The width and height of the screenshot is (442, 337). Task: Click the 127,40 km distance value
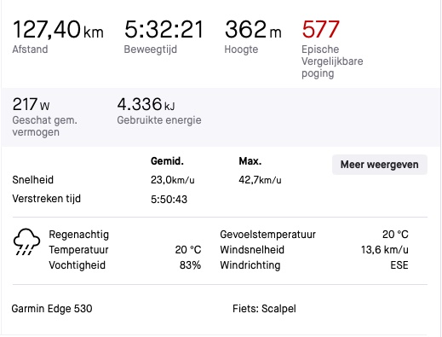coord(58,29)
